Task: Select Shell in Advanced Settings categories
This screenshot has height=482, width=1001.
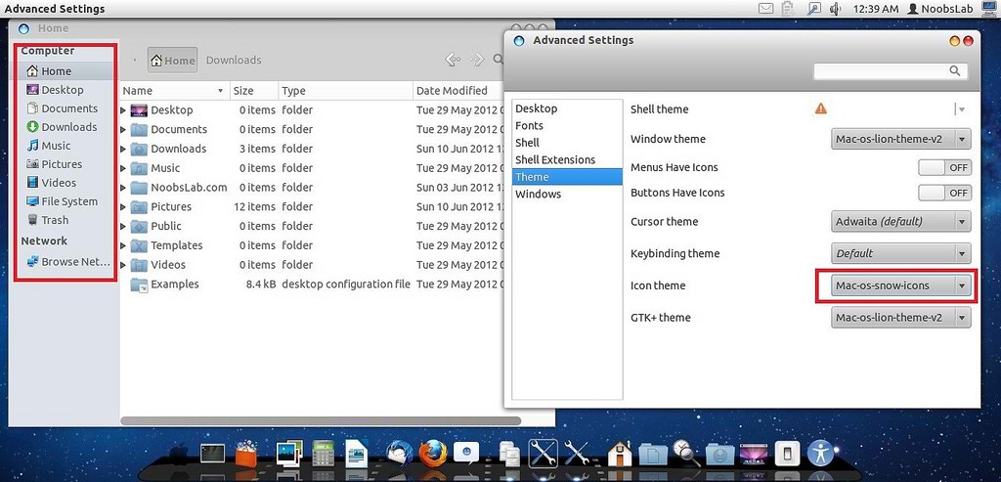Action: [568, 143]
